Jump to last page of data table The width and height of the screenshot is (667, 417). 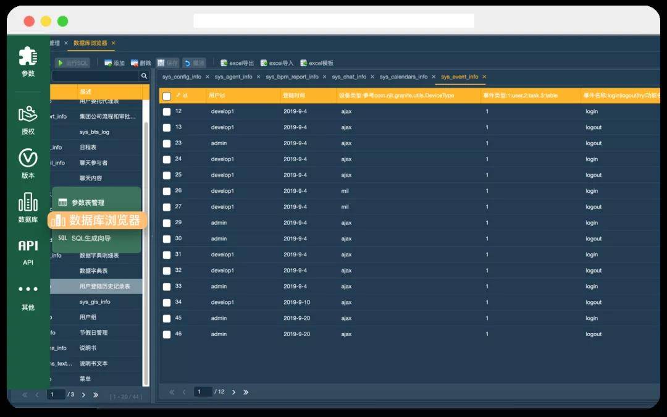pos(246,392)
